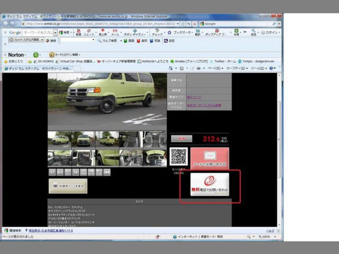Open the オーバーチュア favorites bar link
This screenshot has width=339, height=254.
(x=116, y=61)
